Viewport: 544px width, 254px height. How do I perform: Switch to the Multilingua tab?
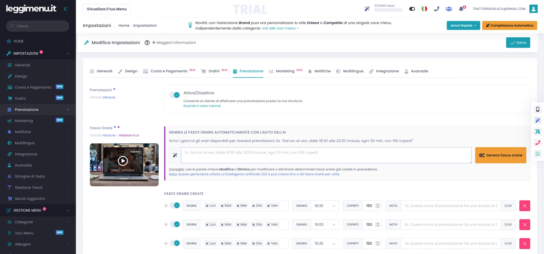pyautogui.click(x=350, y=71)
